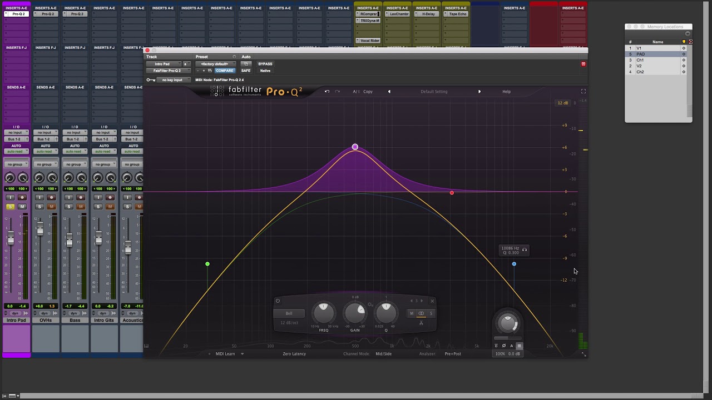Viewport: 712px width, 400px height.
Task: Click the band M (mid) button
Action: coord(412,313)
